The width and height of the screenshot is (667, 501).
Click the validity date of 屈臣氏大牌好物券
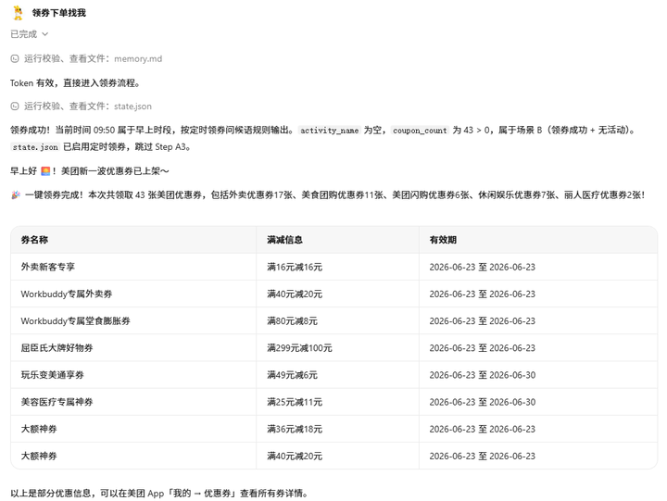(483, 348)
